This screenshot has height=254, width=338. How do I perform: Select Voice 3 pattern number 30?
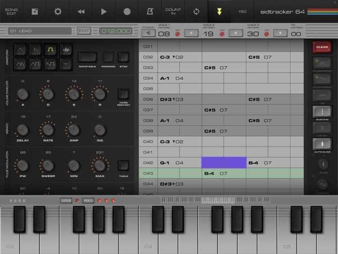click(253, 34)
